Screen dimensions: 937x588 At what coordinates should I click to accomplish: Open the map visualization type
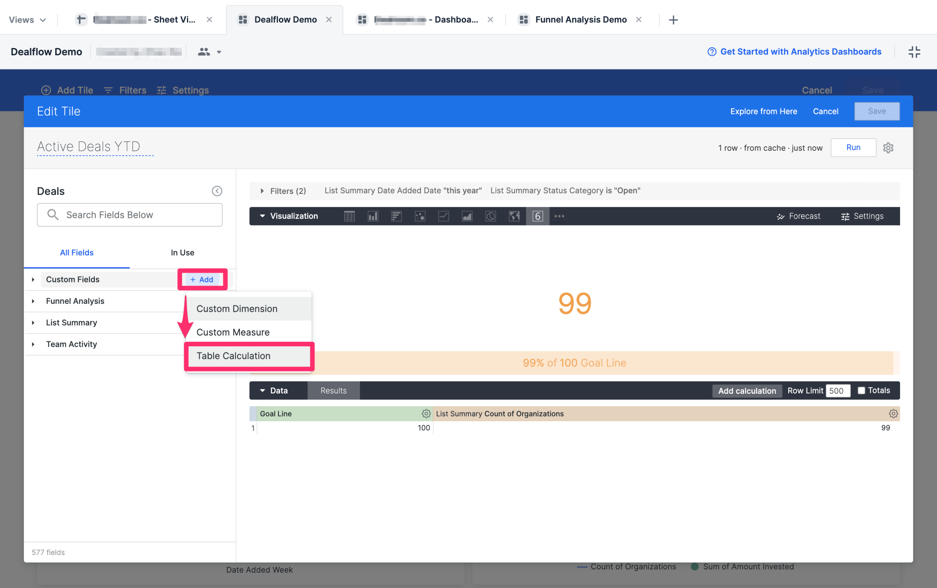[x=514, y=216]
